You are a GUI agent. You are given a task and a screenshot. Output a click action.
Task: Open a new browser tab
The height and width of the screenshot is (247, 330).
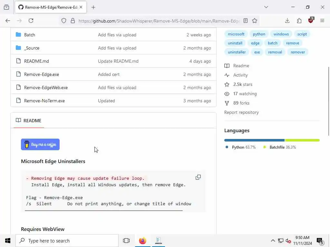[x=93, y=7]
